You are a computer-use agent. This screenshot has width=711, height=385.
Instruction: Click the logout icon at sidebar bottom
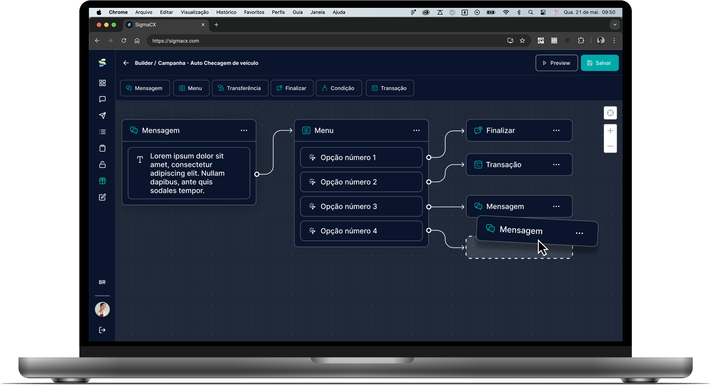(x=102, y=330)
